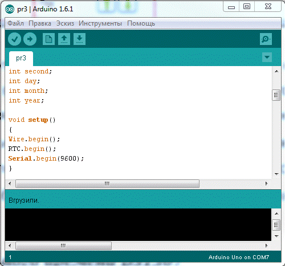Click the line 'int year;'
This screenshot has width=285, height=266.
pos(26,100)
